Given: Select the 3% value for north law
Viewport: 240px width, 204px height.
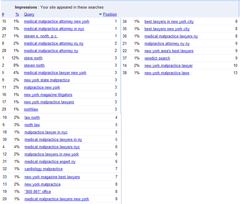Looking at the screenshot, I should 17,125.
